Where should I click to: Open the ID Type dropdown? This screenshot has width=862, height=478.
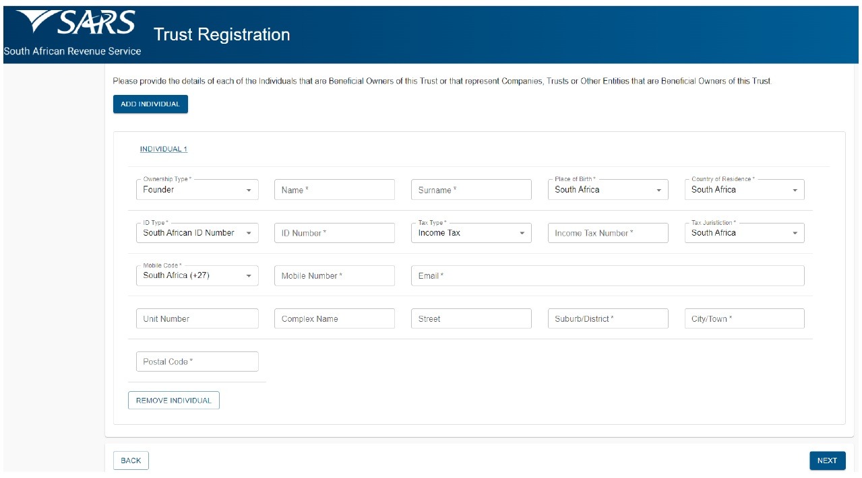197,233
